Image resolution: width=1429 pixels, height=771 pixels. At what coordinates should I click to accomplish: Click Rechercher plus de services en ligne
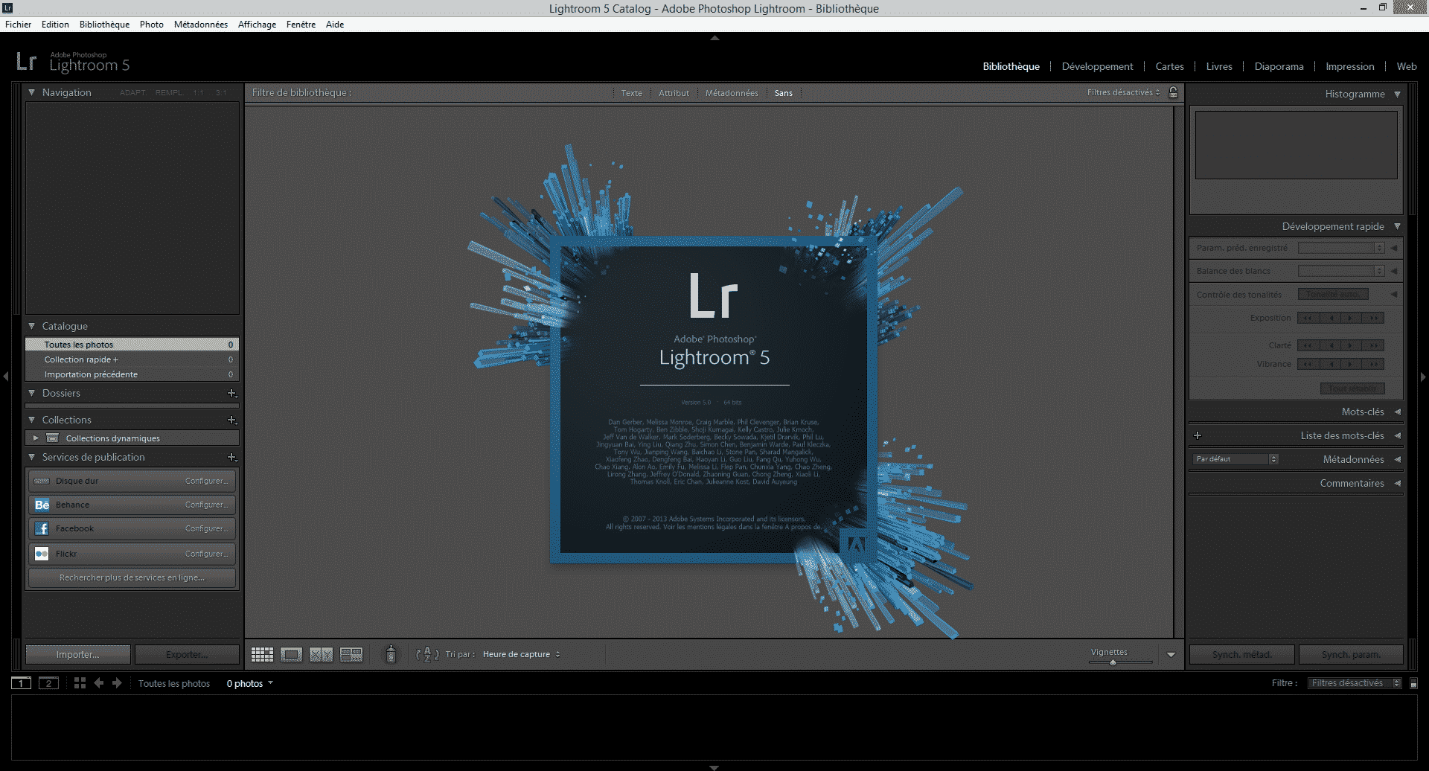point(132,578)
